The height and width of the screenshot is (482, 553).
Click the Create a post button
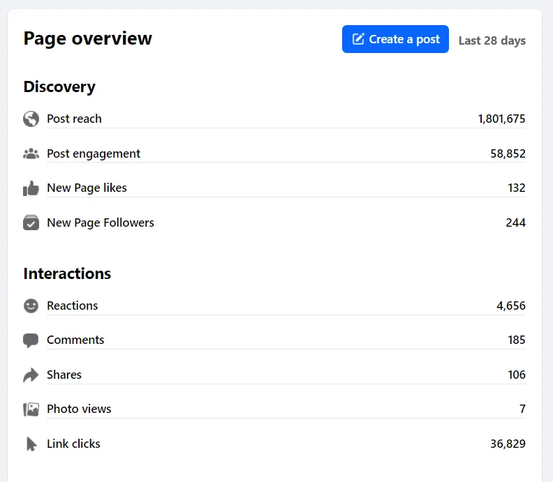coord(395,39)
